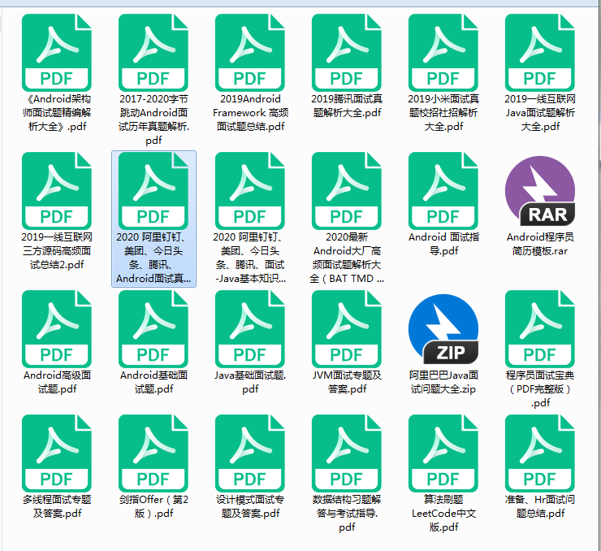Select the Android基础面试题.pdf icon
This screenshot has height=551, width=601.
(153, 328)
